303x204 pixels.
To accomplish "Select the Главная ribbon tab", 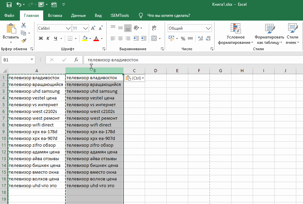I will coord(31,16).
